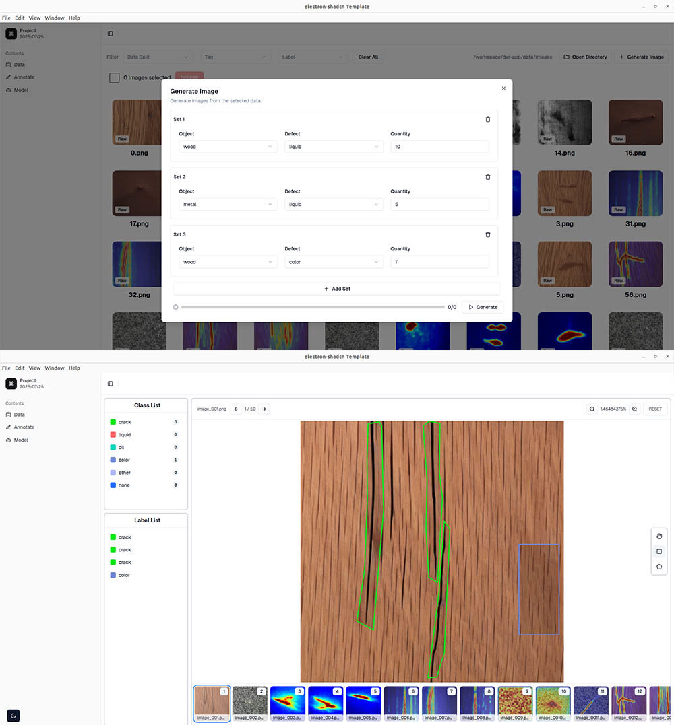The height and width of the screenshot is (725, 674).
Task: Open Set 1 Object dropdown showing wood
Action: [x=228, y=147]
